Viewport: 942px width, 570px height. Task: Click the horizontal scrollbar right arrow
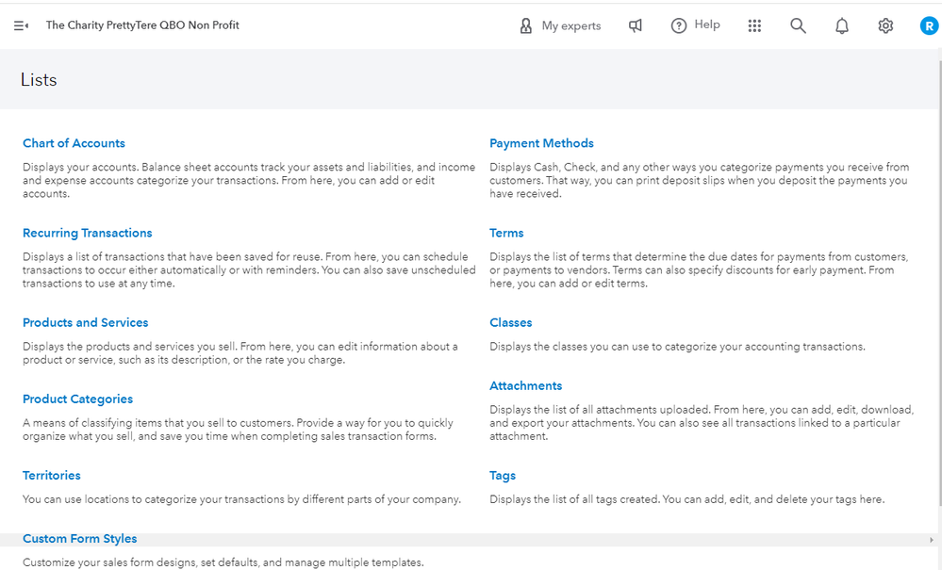933,540
